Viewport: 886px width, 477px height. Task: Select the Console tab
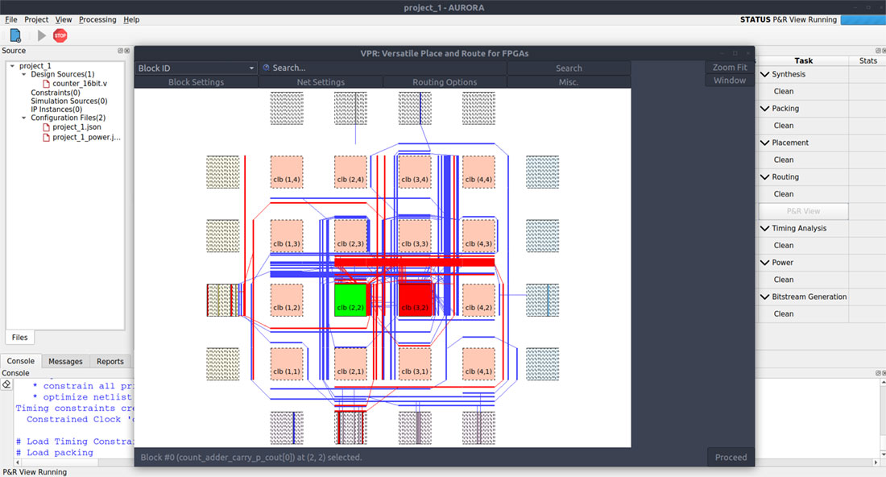click(20, 361)
